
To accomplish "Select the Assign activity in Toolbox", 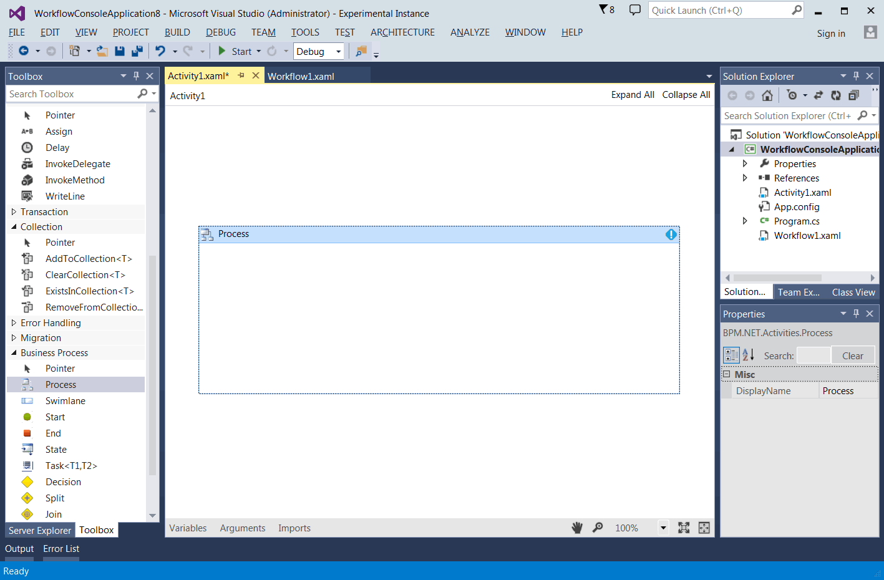I will (x=59, y=132).
